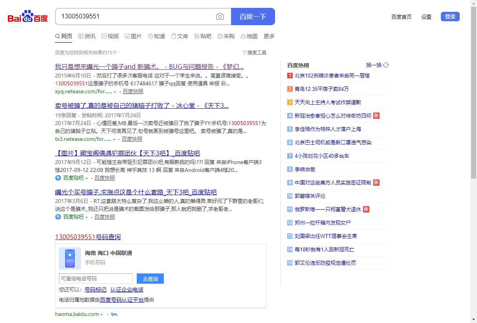Switch to the 采购 tab

pyautogui.click(x=226, y=36)
